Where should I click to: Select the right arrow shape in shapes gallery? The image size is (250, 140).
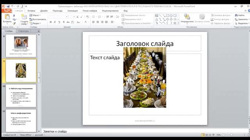pos(168,19)
